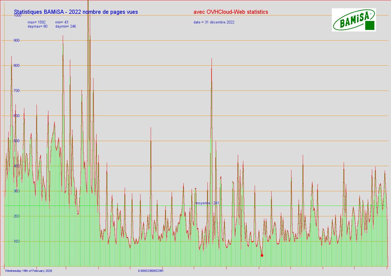The image size is (391, 276).
Task: Click the red minimum point marker
Action: pyautogui.click(x=262, y=255)
